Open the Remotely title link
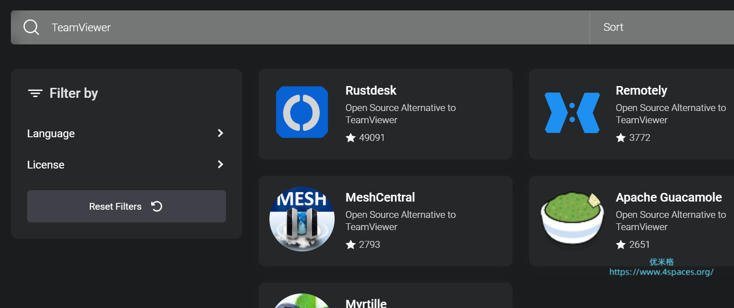Image resolution: width=734 pixels, height=308 pixels. click(x=641, y=91)
